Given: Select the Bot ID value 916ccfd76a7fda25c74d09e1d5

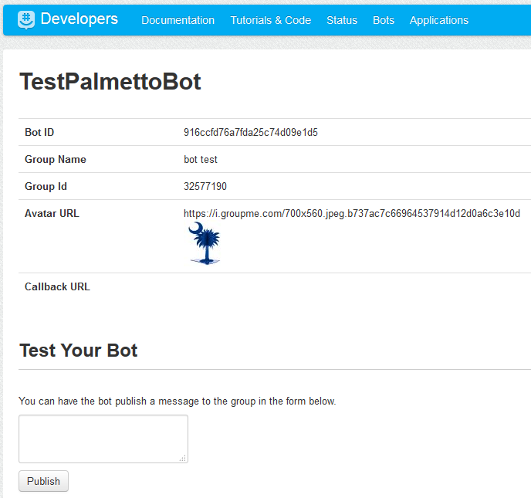Looking at the screenshot, I should (251, 132).
